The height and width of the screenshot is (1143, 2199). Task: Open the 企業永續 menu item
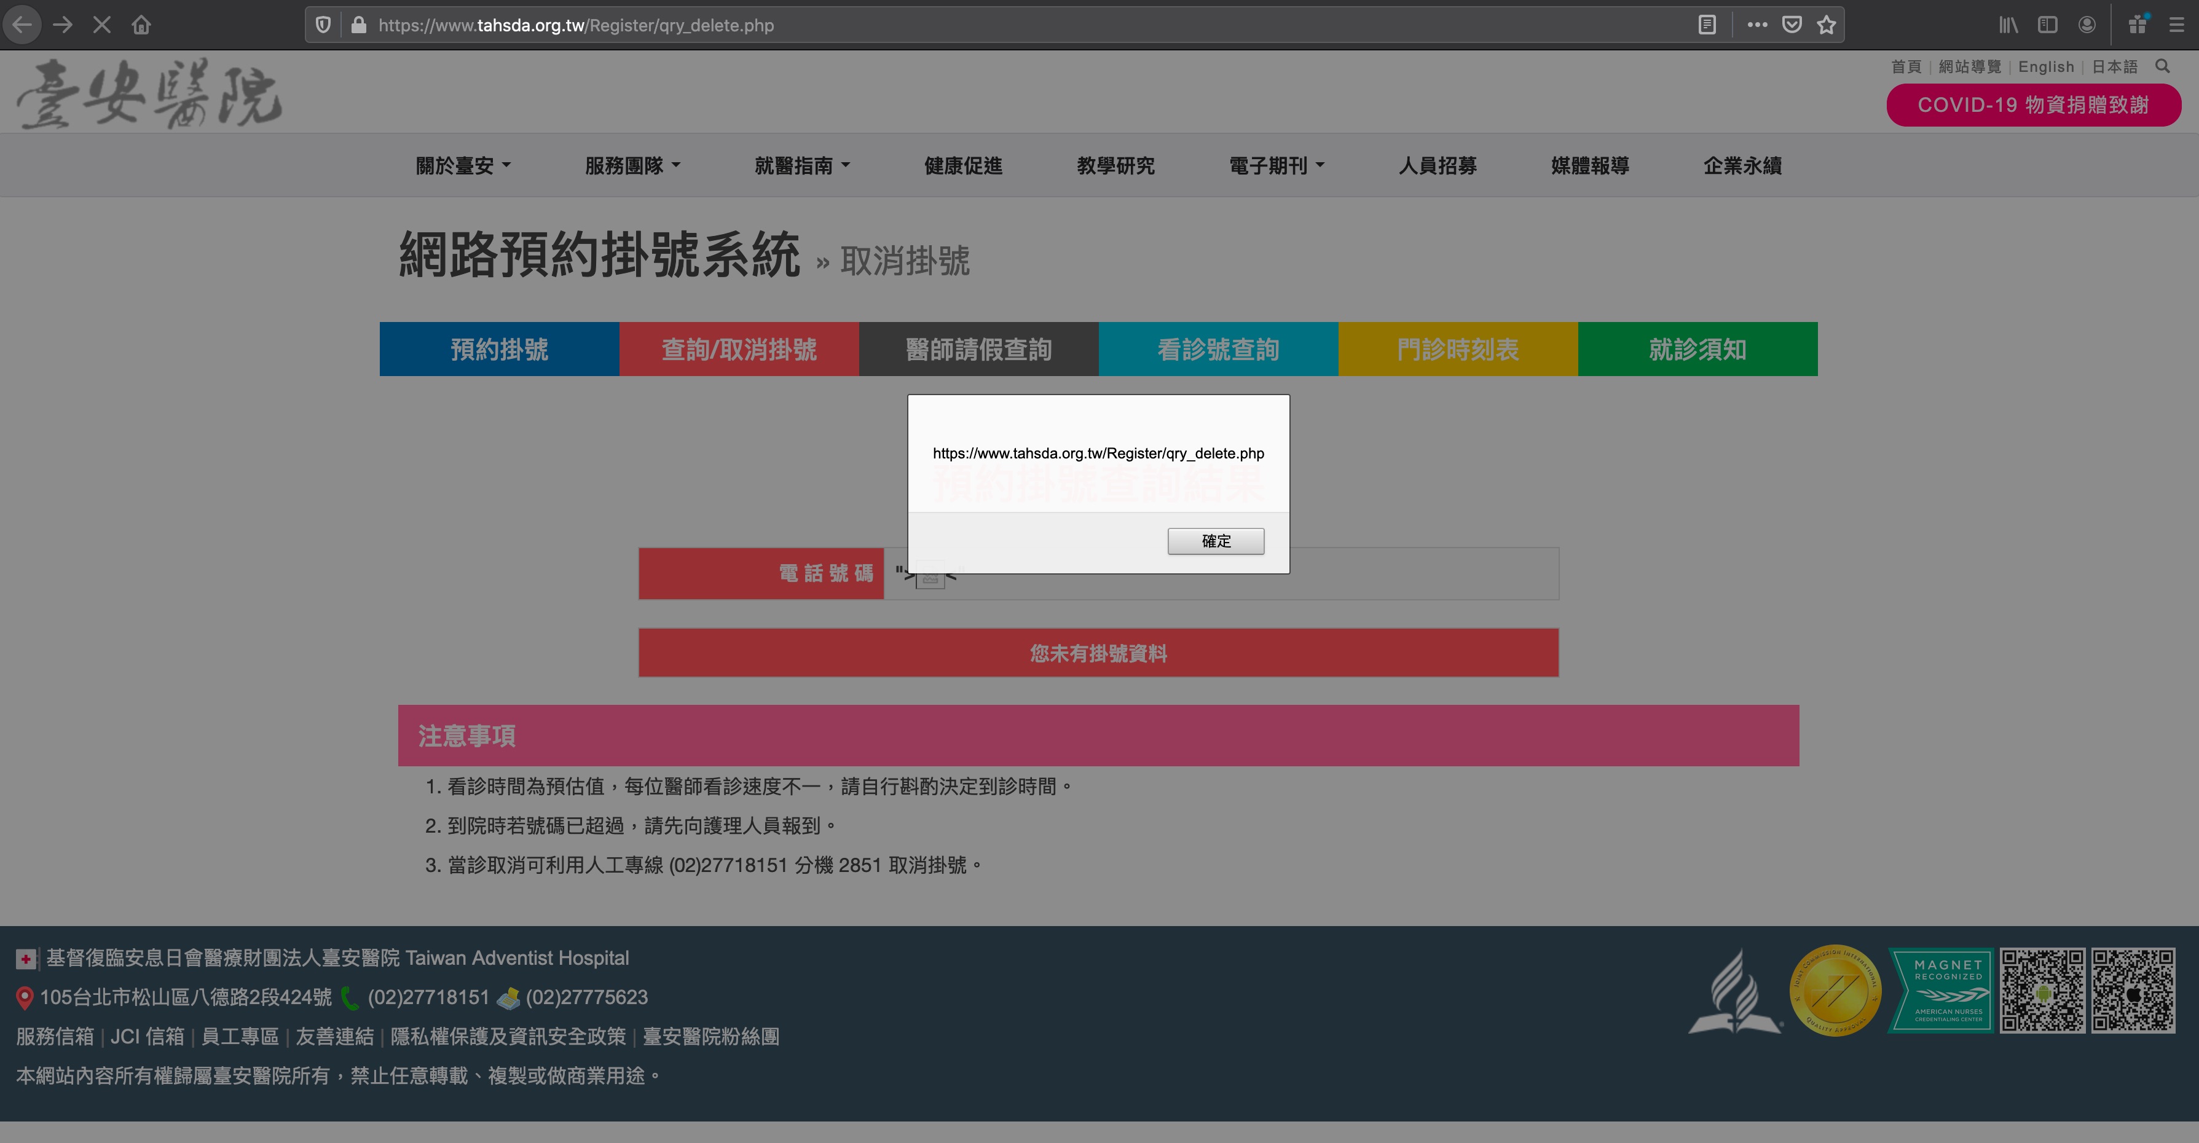(x=1742, y=165)
